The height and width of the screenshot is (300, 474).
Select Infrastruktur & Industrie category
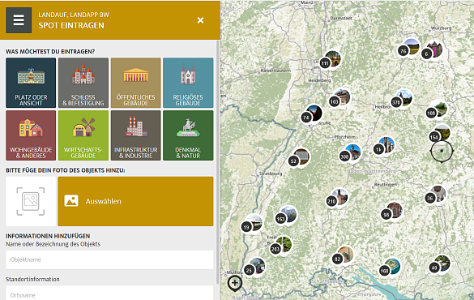(136, 135)
